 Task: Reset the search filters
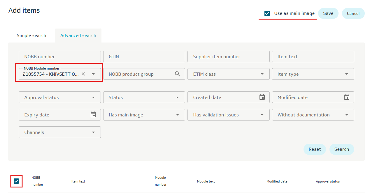pyautogui.click(x=315, y=149)
